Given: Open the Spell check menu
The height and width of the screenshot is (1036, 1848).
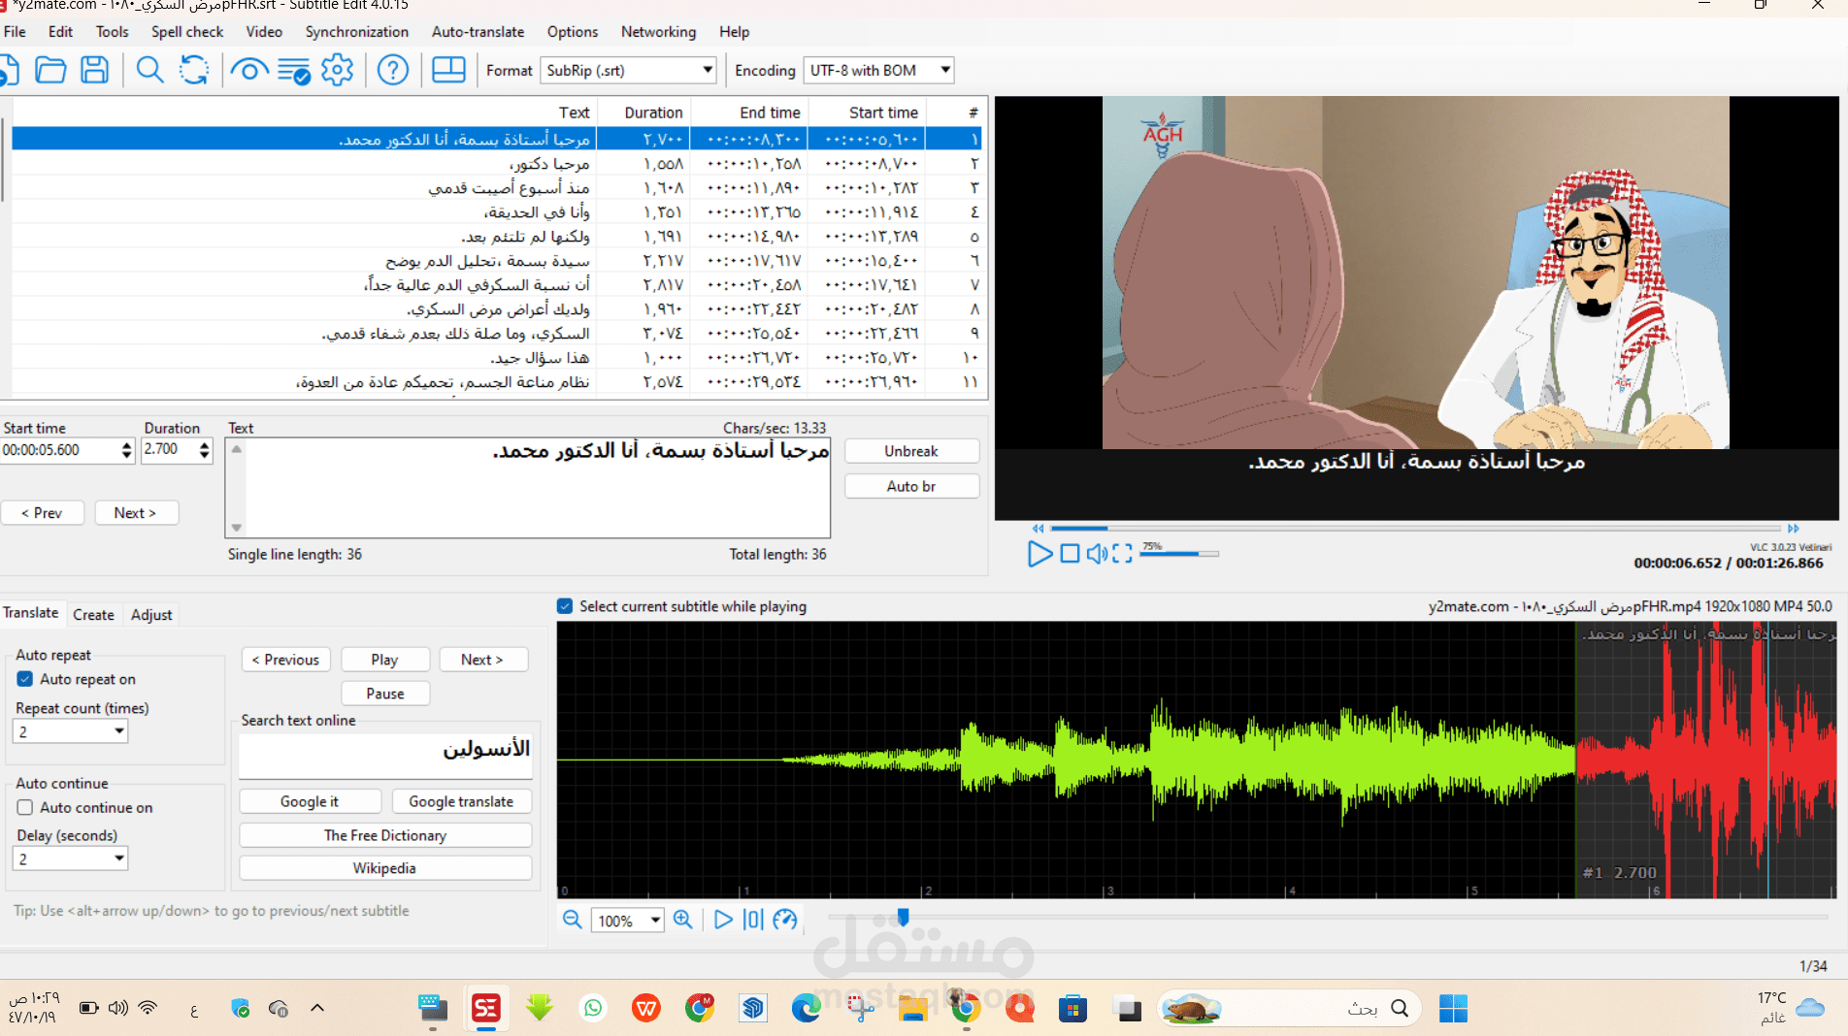Looking at the screenshot, I should point(187,31).
